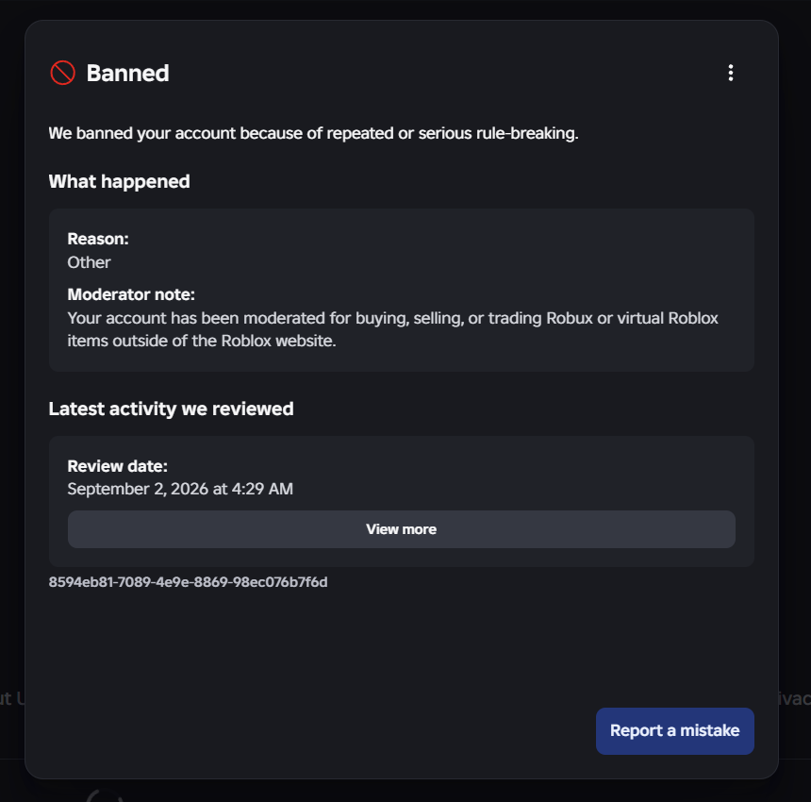Click the 'We banned your account' sentence
Screen dimensions: 811x802
(x=313, y=133)
